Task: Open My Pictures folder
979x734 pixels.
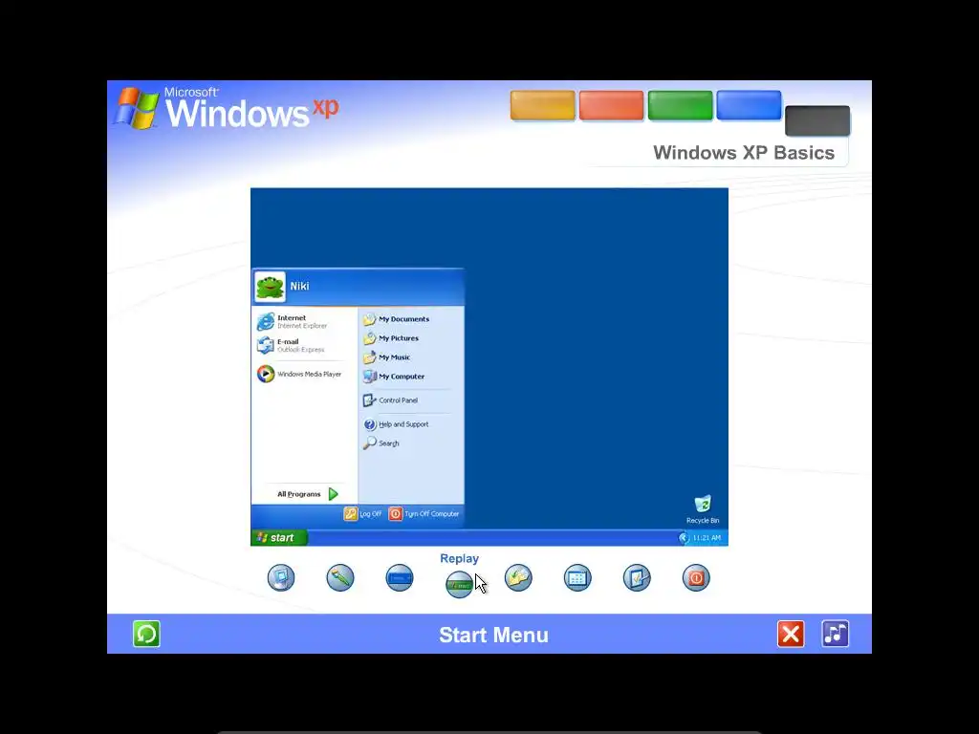Action: (391, 338)
